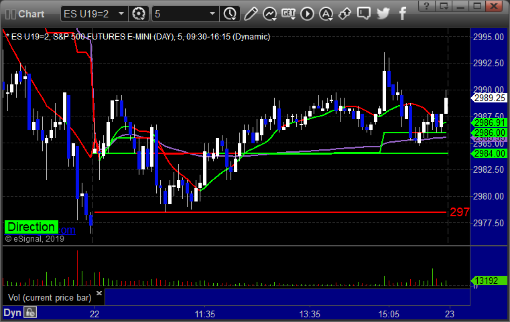510x322 pixels.
Task: Click the 2995.00 price axis label
Action: tap(489, 37)
